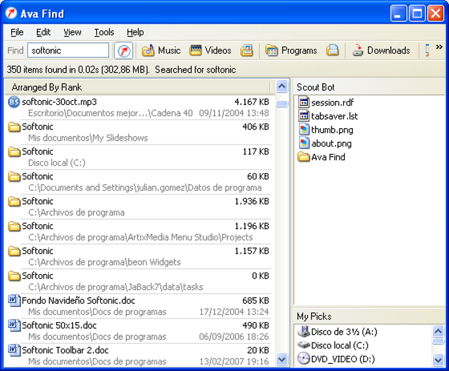The width and height of the screenshot is (449, 371).
Task: Select the Softonic Toolbar 2.doc Word icon
Action: pyautogui.click(x=14, y=351)
